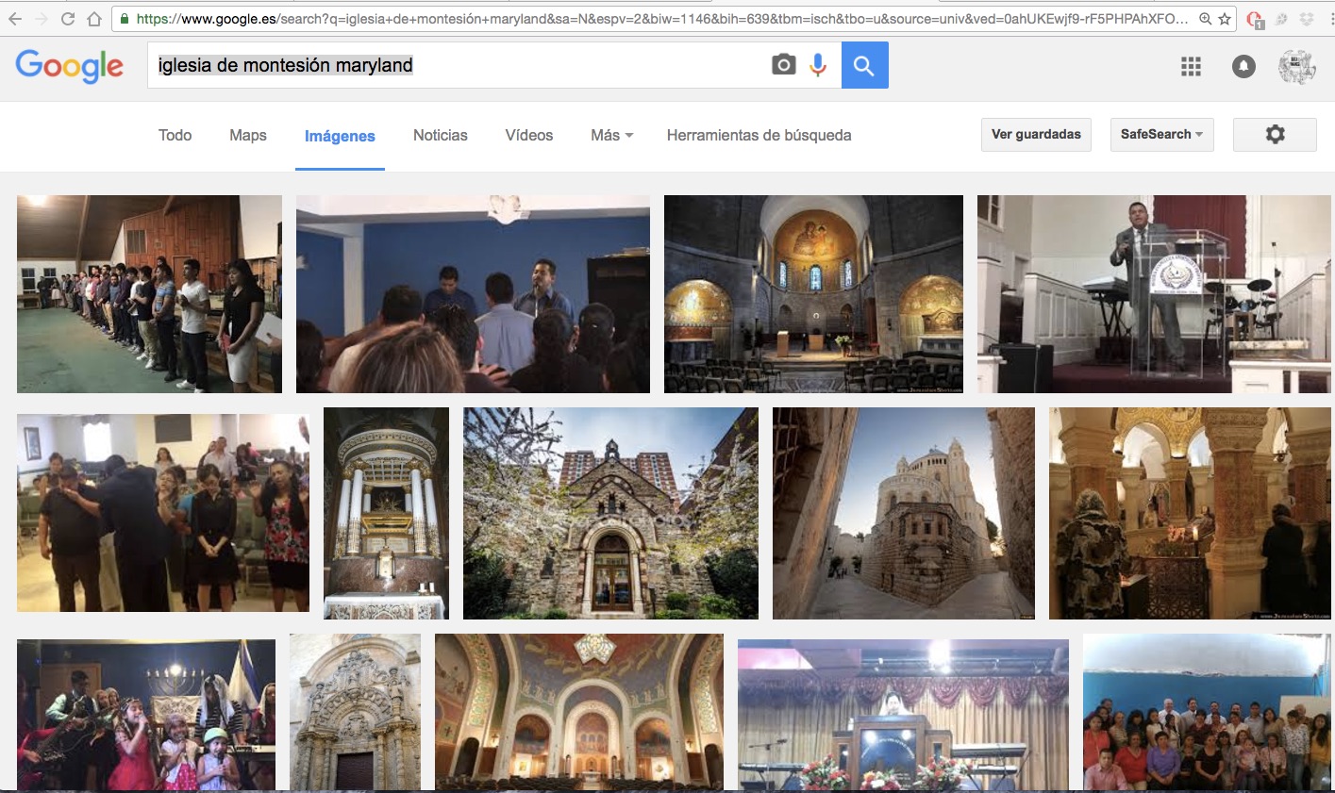Click the search box with 'iglesia de montesión maryland'
Viewport: 1335px width, 793px height.
coord(453,65)
